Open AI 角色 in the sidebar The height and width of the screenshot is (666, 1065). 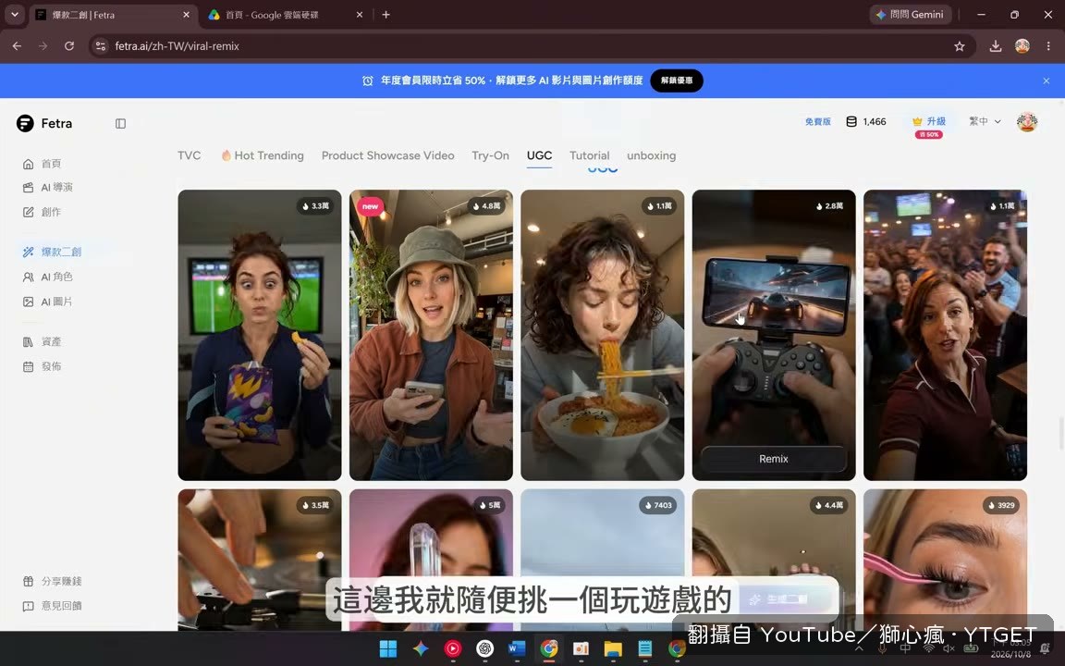click(47, 277)
